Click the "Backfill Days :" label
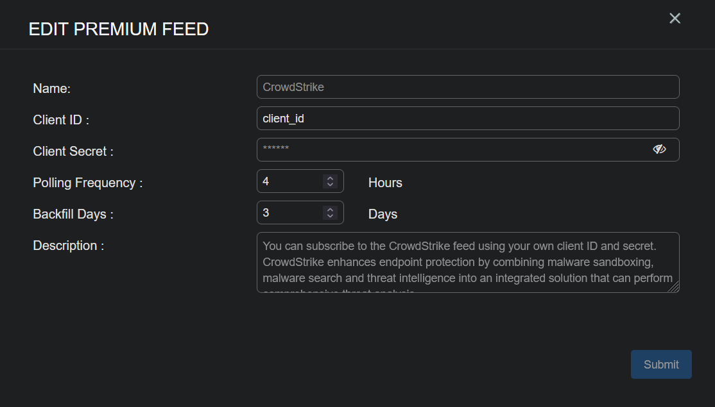Viewport: 715px width, 407px height. [73, 214]
